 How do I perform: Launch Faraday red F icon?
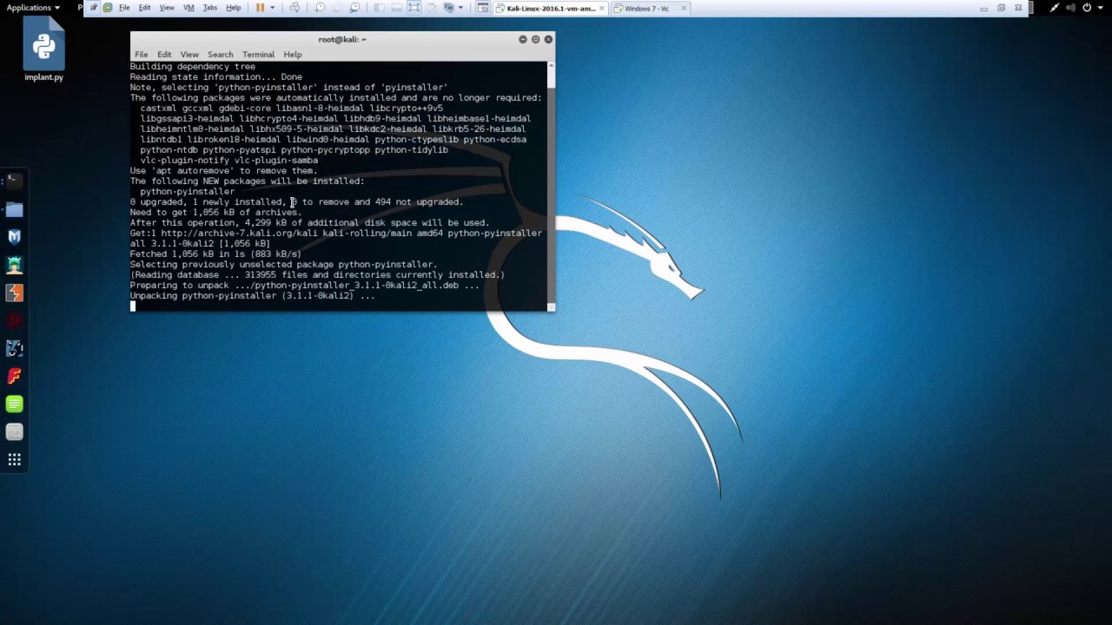click(x=14, y=376)
